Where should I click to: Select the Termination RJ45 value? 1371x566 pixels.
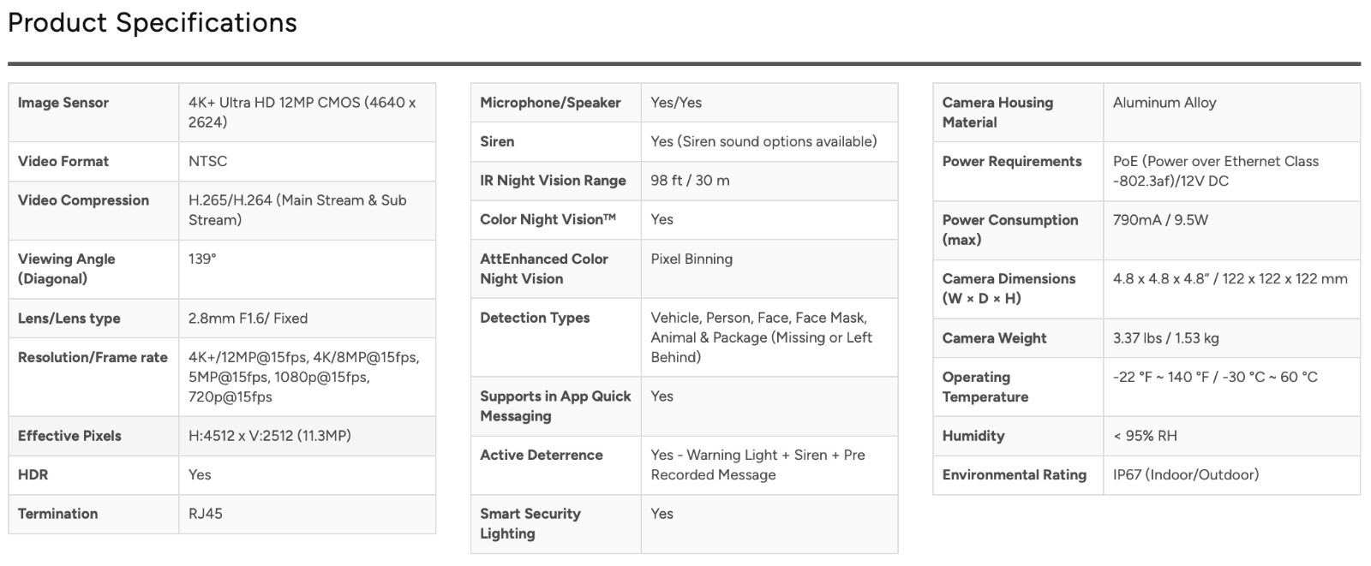click(x=206, y=514)
